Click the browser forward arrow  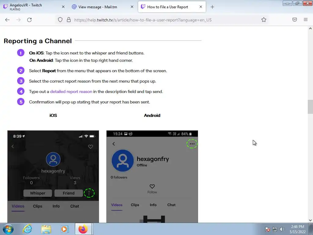pyautogui.click(x=18, y=20)
